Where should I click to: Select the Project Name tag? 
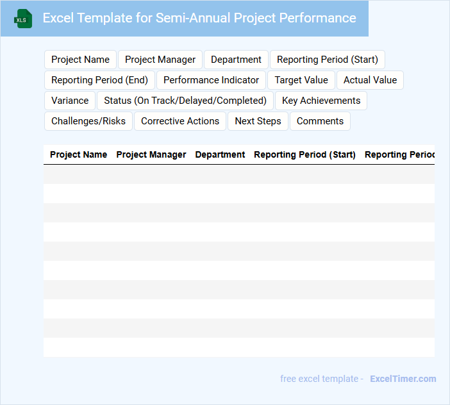coord(80,60)
